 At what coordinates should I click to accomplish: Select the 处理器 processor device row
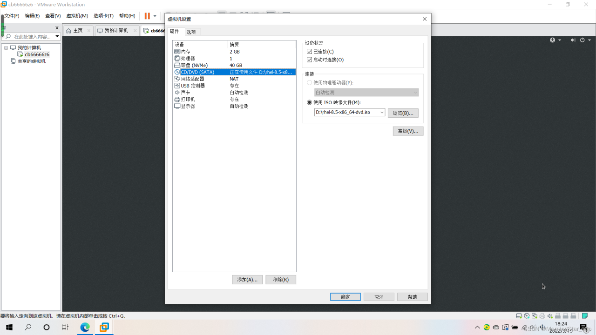click(x=234, y=59)
